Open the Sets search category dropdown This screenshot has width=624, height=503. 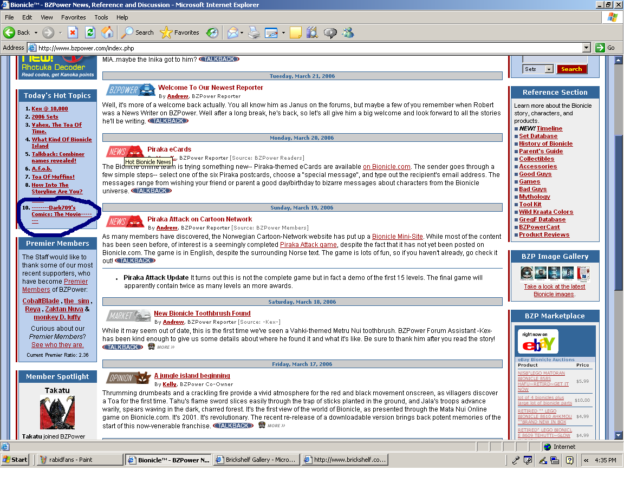(549, 69)
